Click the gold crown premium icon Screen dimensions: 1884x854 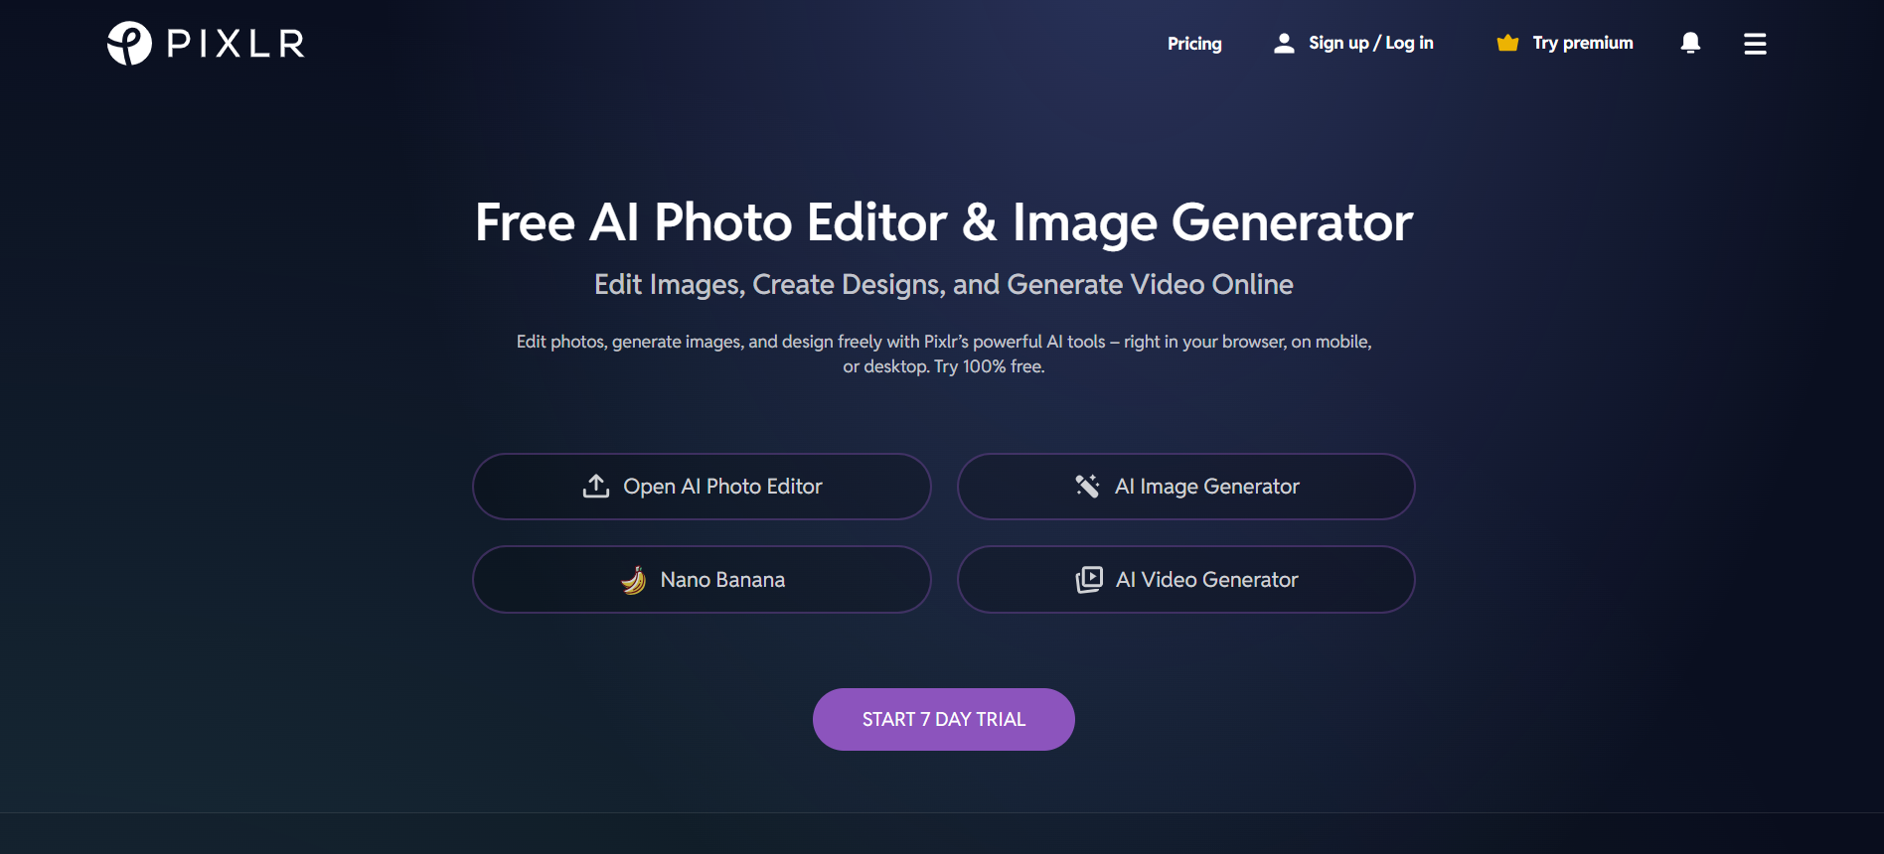coord(1507,43)
